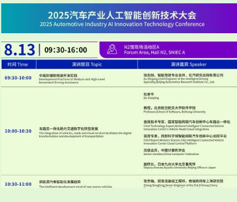Select the 10:30-11:00 time slot
This screenshot has height=202, width=237.
(18, 184)
